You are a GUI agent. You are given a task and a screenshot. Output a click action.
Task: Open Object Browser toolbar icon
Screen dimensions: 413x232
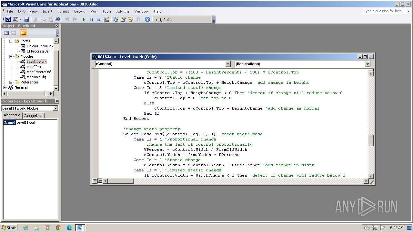(131, 20)
